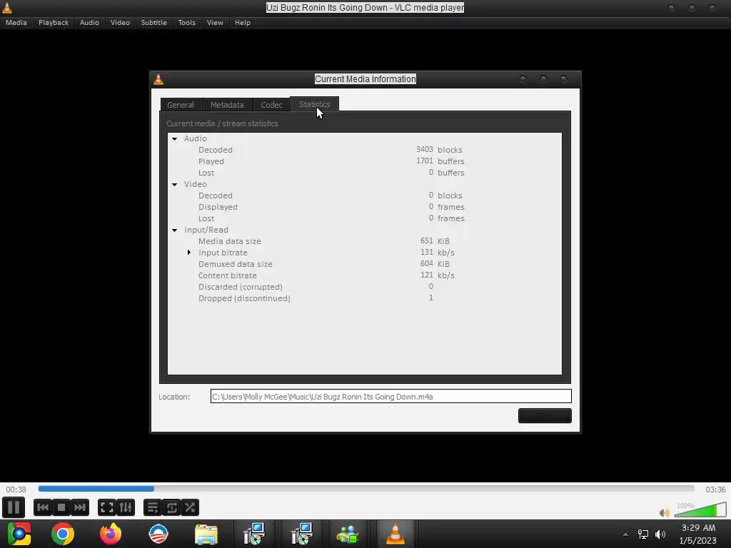Image resolution: width=731 pixels, height=548 pixels.
Task: Open the colorful Start button icon
Action: [19, 534]
